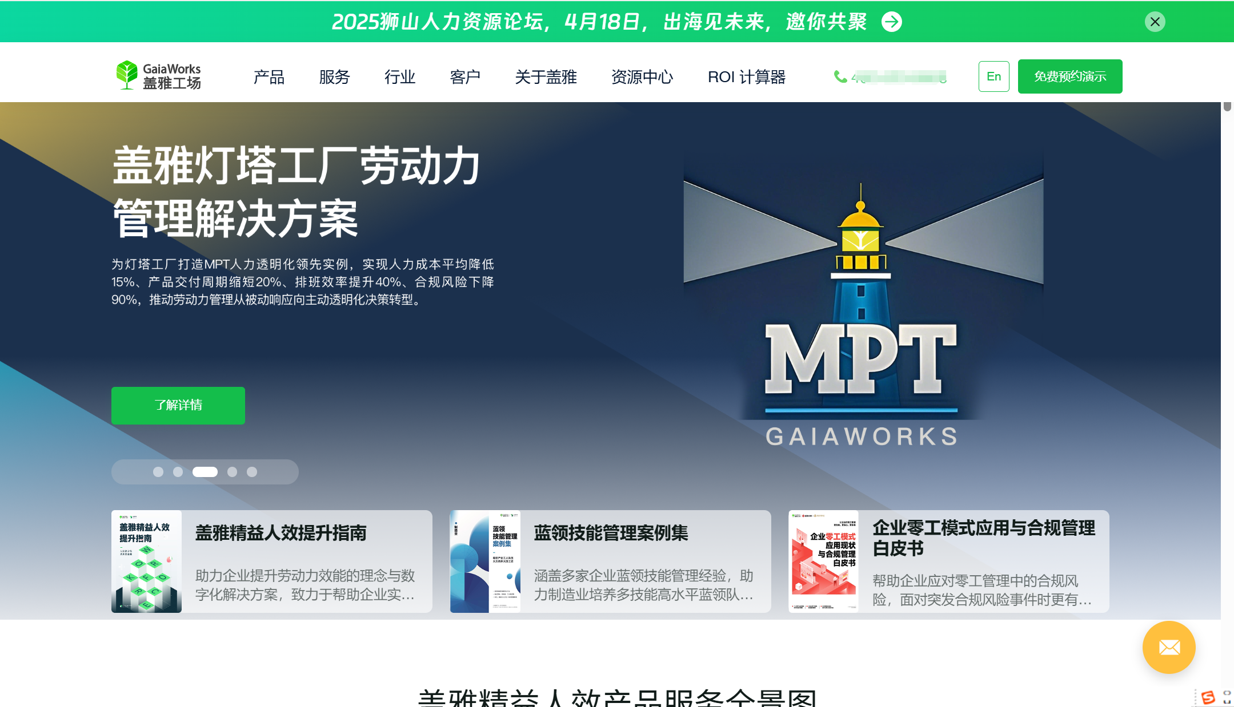Switch language with the En toggle

993,76
